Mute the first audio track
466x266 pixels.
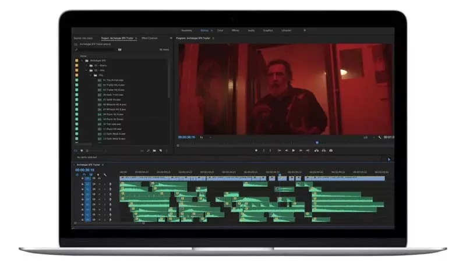[x=99, y=184]
